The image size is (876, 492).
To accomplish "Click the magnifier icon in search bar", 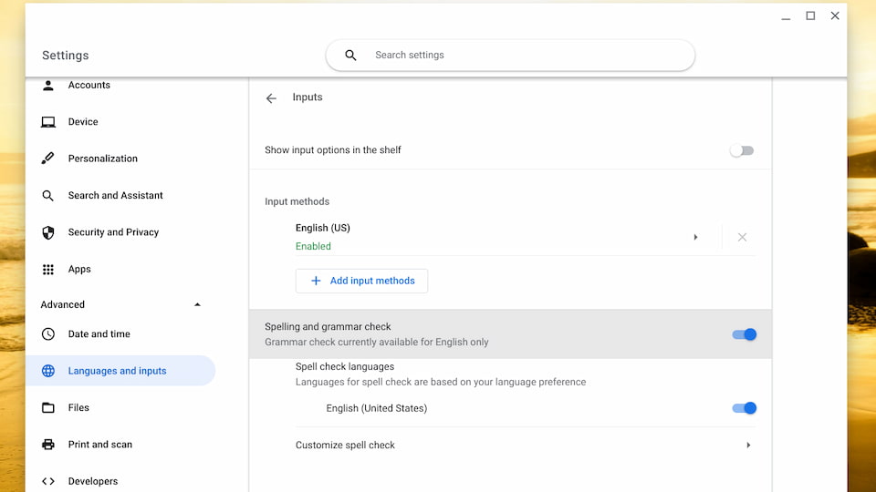I will (350, 56).
